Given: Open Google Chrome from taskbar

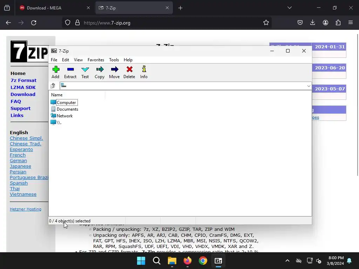Looking at the screenshot, I should coord(203,261).
